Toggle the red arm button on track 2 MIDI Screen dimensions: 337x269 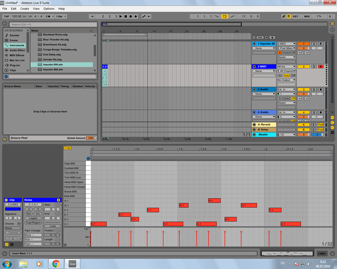coord(320,67)
